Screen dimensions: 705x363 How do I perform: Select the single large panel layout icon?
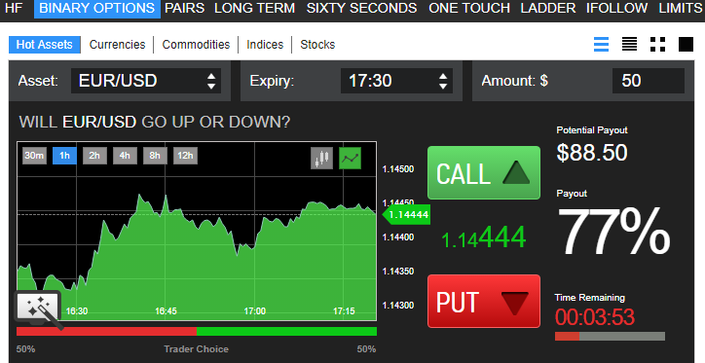tap(686, 45)
